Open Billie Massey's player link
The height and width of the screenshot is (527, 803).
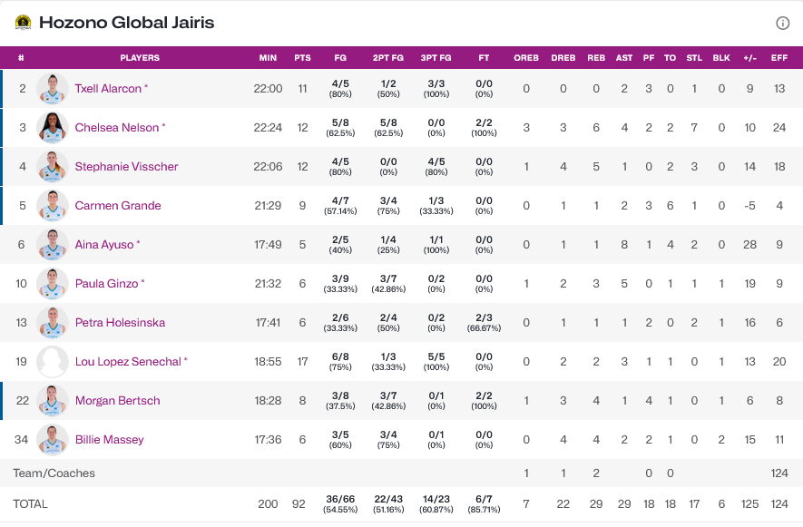109,440
